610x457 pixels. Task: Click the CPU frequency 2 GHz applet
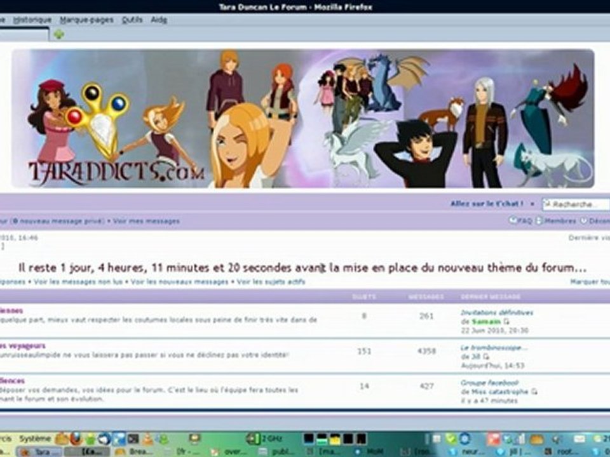[x=264, y=439]
